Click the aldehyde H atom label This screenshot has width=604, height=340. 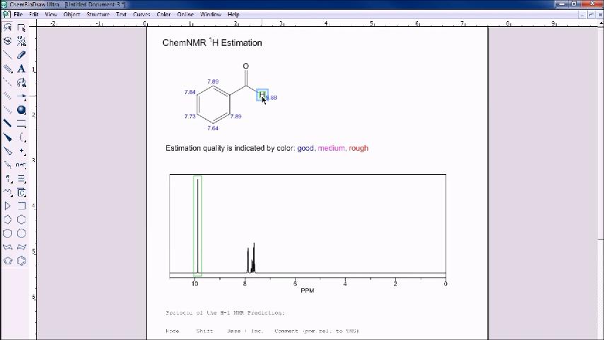(262, 94)
